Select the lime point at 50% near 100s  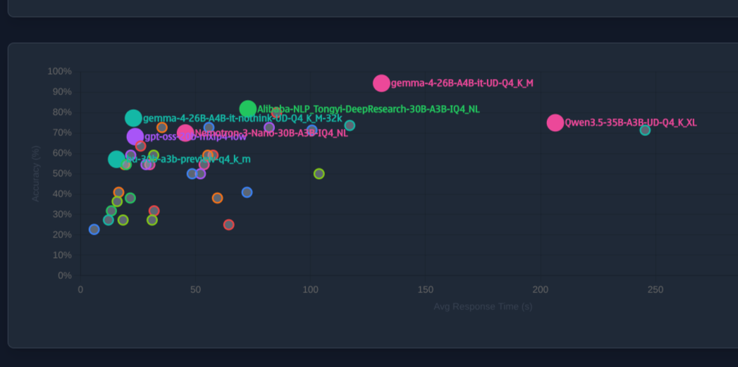click(319, 173)
